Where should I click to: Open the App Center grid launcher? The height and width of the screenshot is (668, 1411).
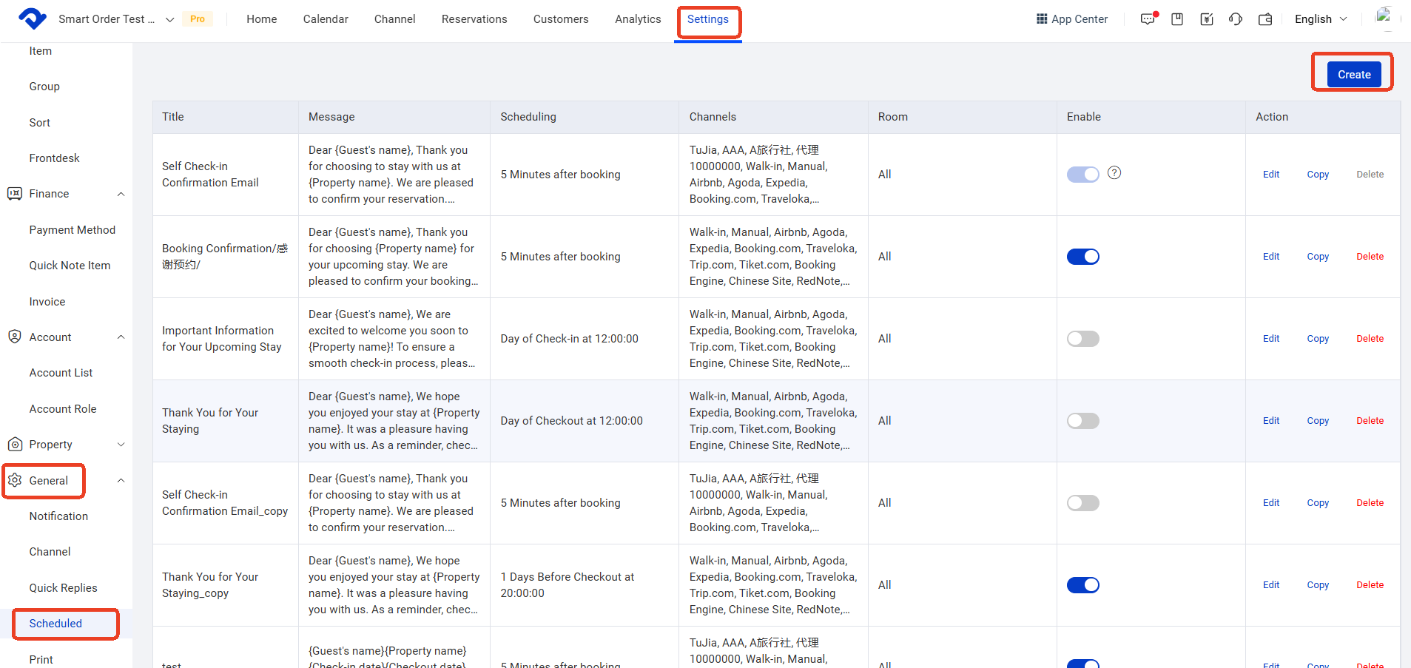click(x=1071, y=19)
